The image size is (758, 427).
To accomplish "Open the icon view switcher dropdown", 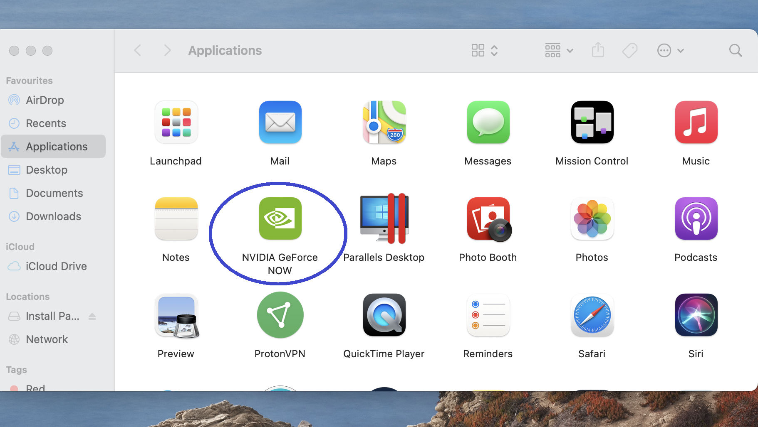I will tap(485, 51).
